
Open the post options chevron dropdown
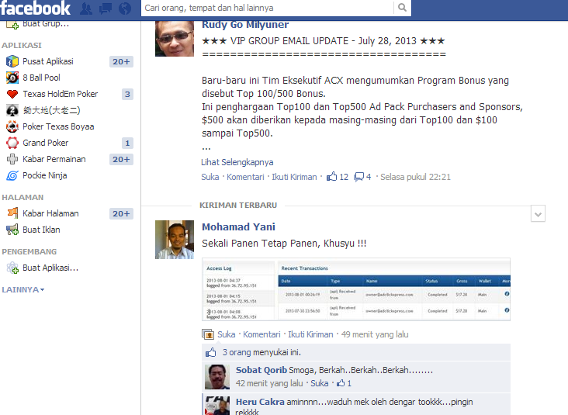pyautogui.click(x=538, y=213)
